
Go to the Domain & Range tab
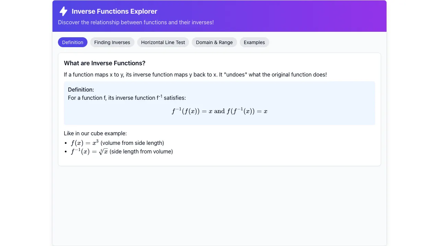pos(214,42)
